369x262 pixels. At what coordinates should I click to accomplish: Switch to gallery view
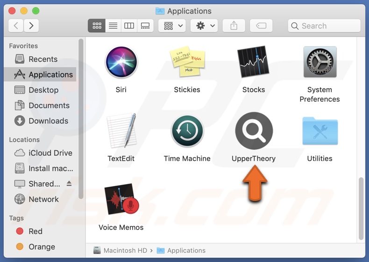point(145,26)
